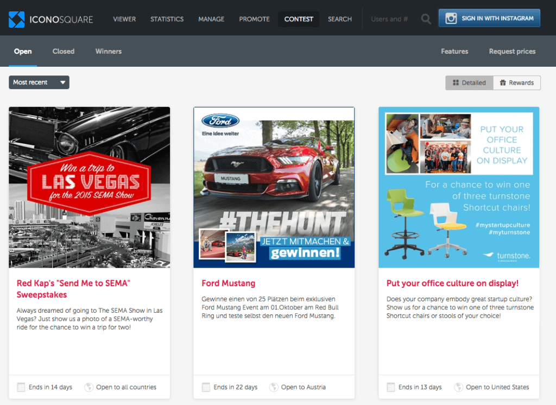The image size is (556, 405).
Task: Open the Viewer menu
Action: [124, 19]
